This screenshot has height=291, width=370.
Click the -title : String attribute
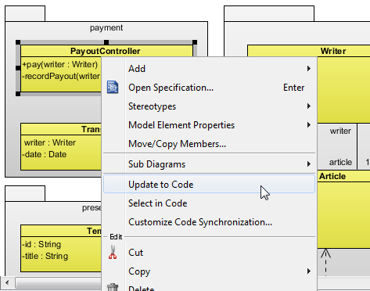click(45, 256)
